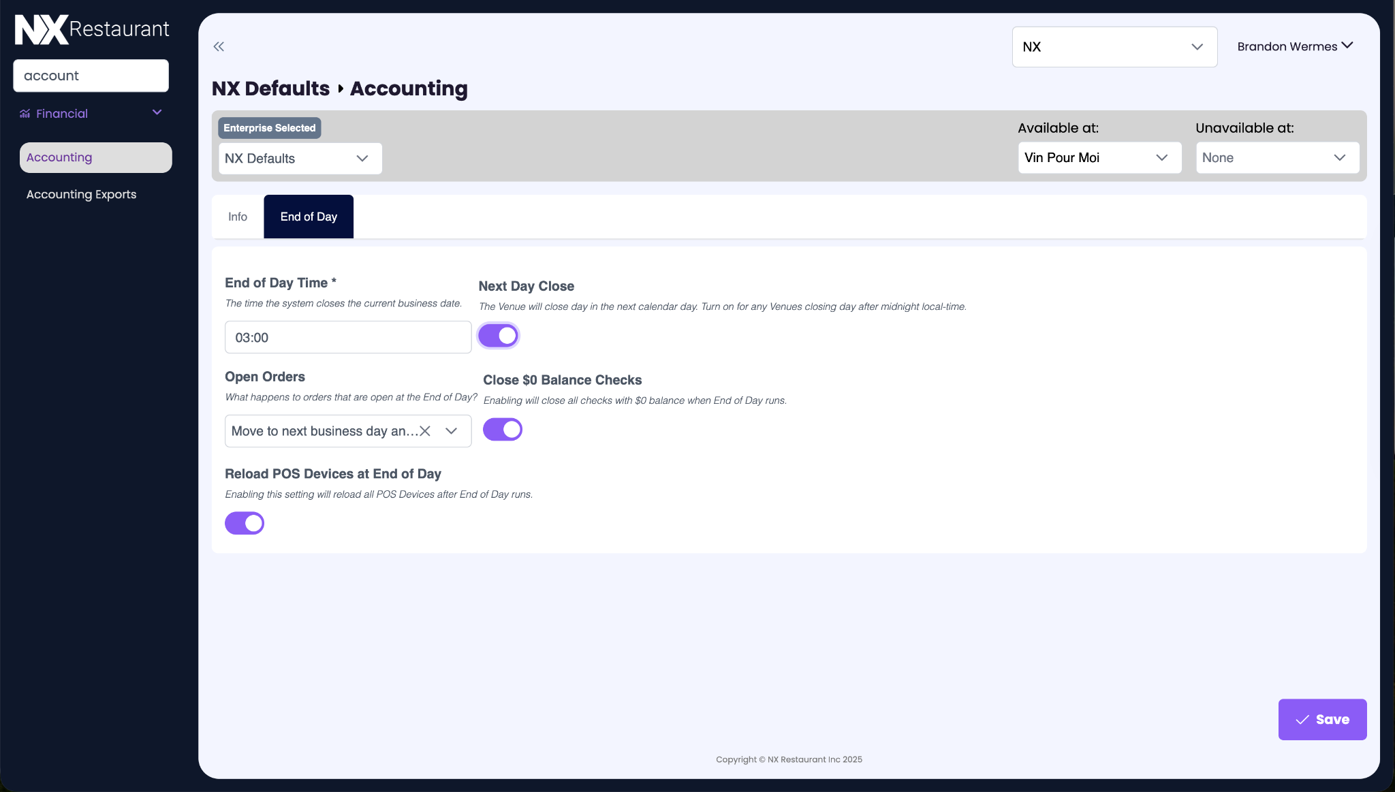Collapse sidebar with double chevron icon
This screenshot has height=792, width=1395.
pyautogui.click(x=219, y=46)
